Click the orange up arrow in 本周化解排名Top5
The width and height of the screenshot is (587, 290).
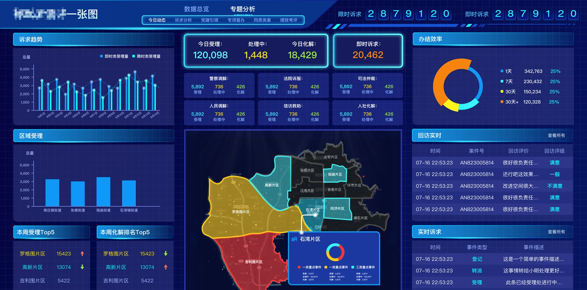(x=166, y=267)
